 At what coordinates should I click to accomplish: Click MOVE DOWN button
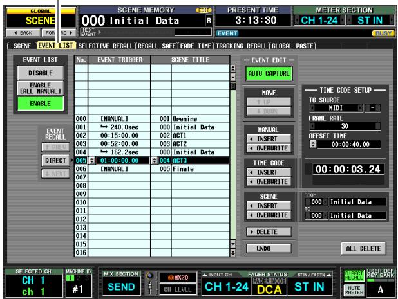269,111
